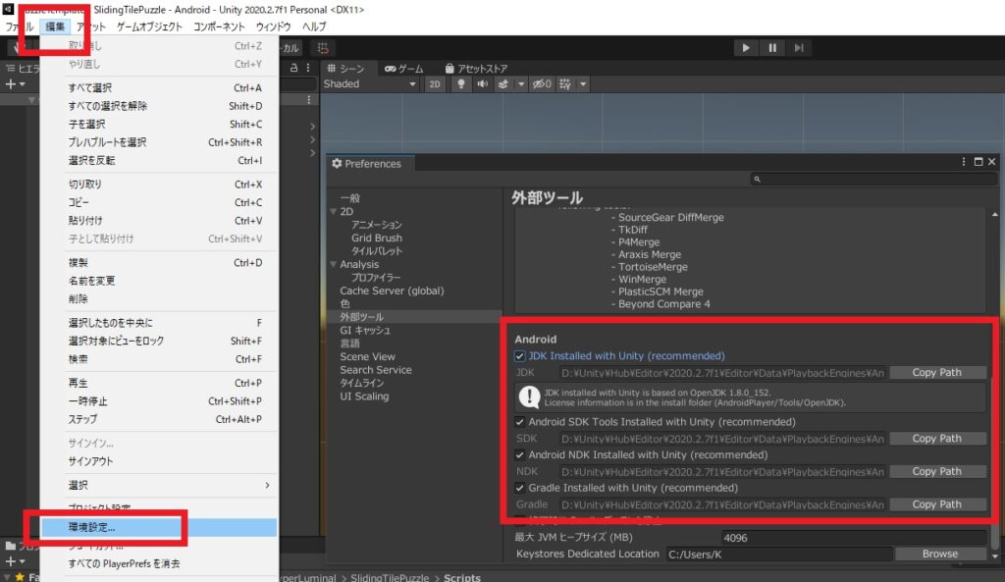Viewport: 1005px width, 582px height.
Task: Click the Step frame button
Action: [799, 47]
